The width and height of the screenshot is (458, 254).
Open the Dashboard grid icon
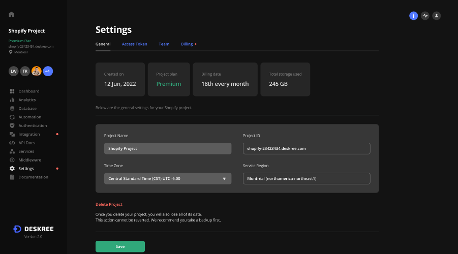12,91
